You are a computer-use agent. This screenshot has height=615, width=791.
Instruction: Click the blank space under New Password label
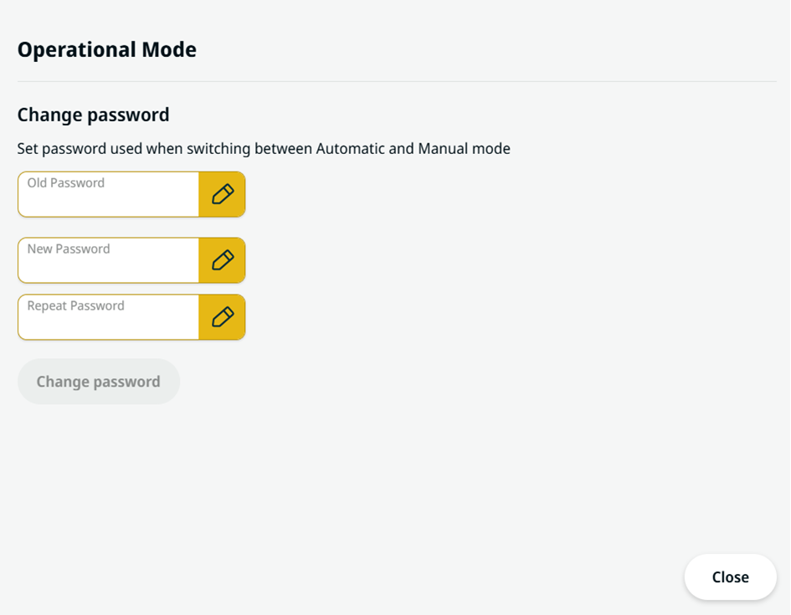[109, 269]
